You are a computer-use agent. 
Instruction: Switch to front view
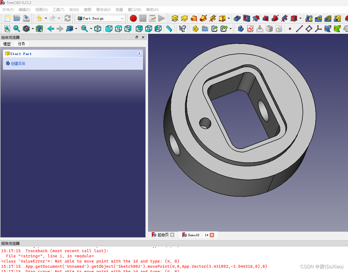click(x=109, y=29)
